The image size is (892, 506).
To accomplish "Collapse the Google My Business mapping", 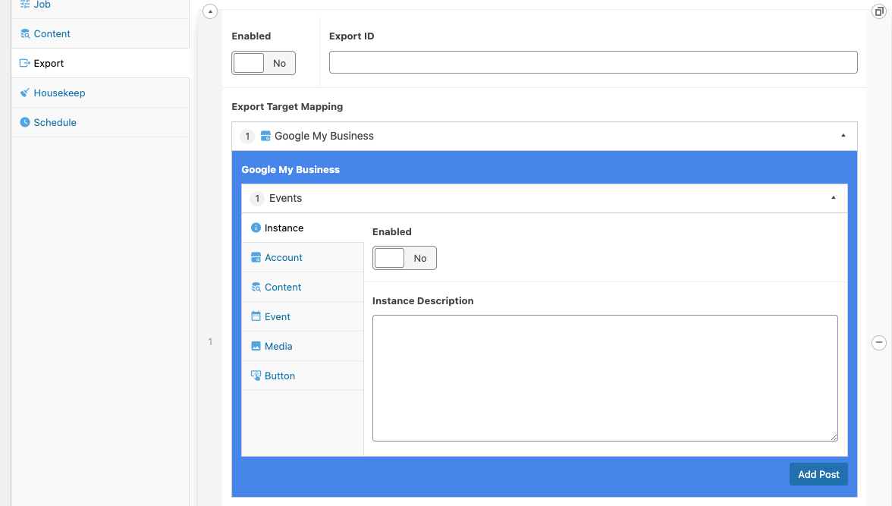I will [x=843, y=136].
